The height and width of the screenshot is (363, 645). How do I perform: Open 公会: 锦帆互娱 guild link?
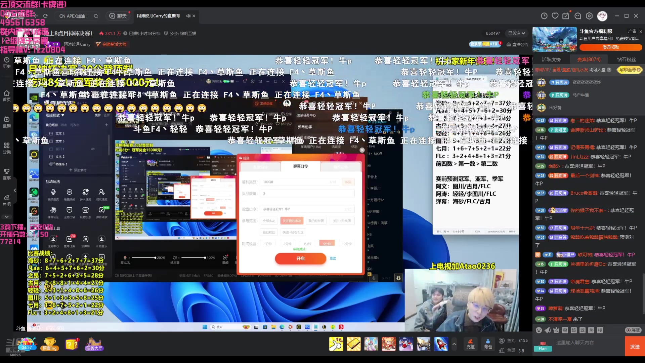(180, 33)
